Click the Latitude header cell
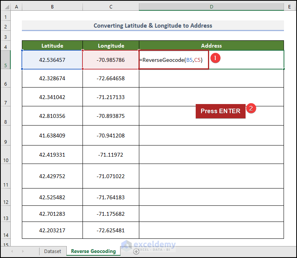The width and height of the screenshot is (297, 258). point(52,46)
